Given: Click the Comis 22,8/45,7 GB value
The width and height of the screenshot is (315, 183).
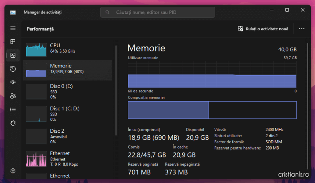Looking at the screenshot, I should (147, 155).
